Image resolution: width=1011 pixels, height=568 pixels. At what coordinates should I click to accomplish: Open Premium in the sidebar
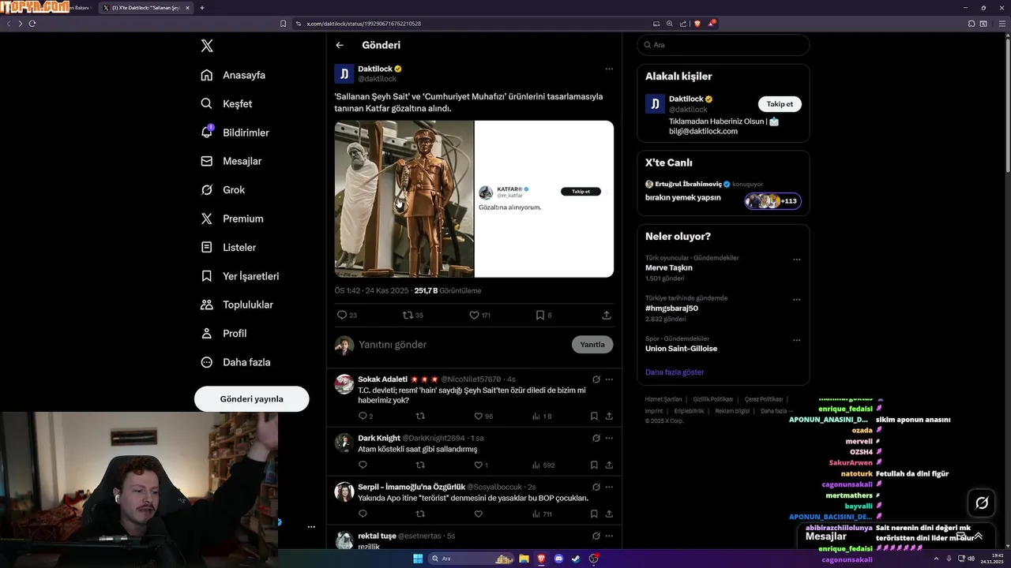coord(232,219)
